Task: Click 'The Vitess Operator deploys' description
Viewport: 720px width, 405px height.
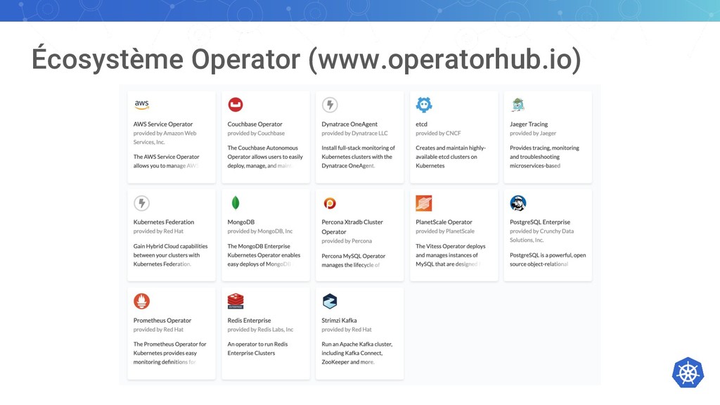Action: [x=451, y=255]
